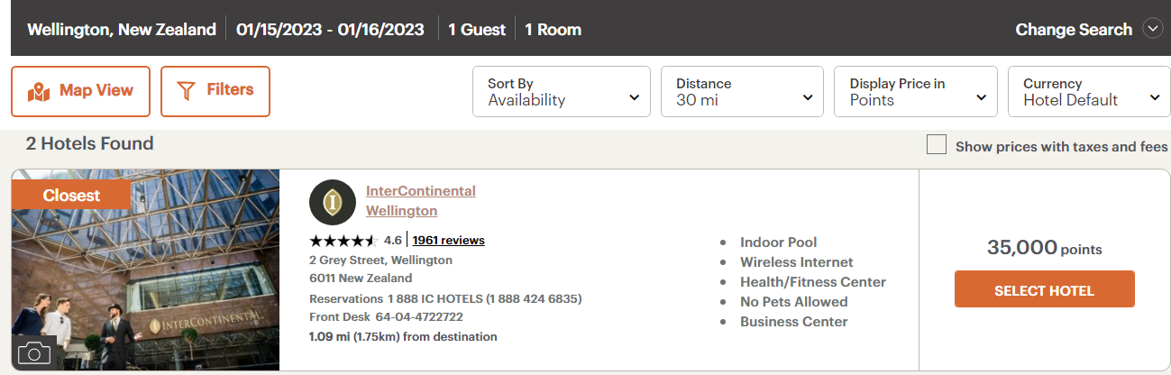1171x375 pixels.
Task: Click the Filters button
Action: [215, 91]
